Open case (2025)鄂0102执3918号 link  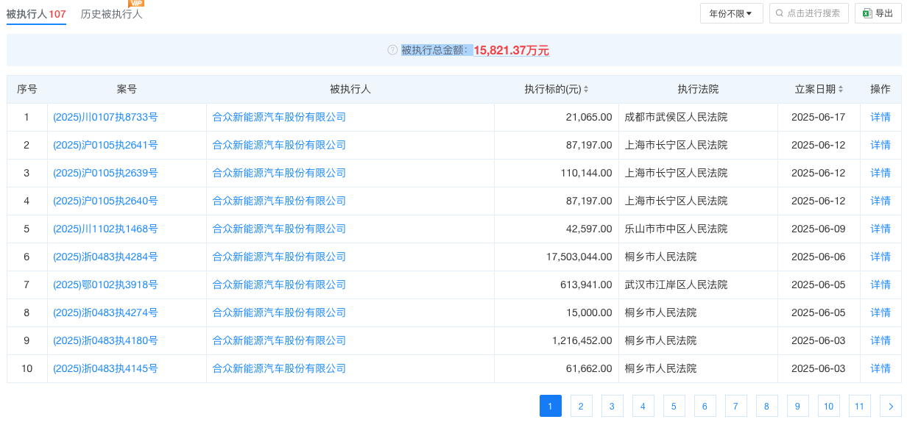pos(105,285)
